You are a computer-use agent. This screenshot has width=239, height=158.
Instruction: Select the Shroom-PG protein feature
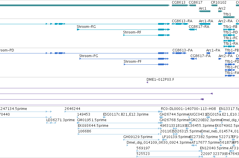[x=124, y=59]
